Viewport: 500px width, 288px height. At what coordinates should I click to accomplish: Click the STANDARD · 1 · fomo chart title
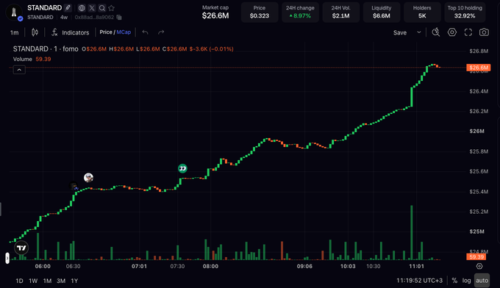point(46,48)
